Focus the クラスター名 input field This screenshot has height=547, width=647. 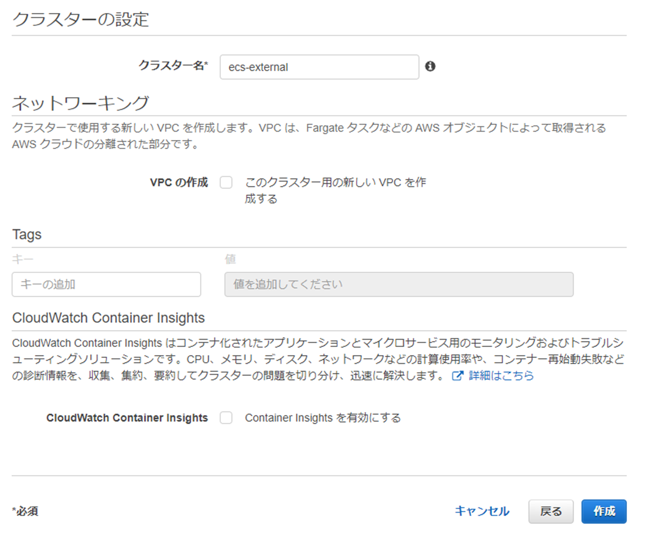(x=319, y=67)
